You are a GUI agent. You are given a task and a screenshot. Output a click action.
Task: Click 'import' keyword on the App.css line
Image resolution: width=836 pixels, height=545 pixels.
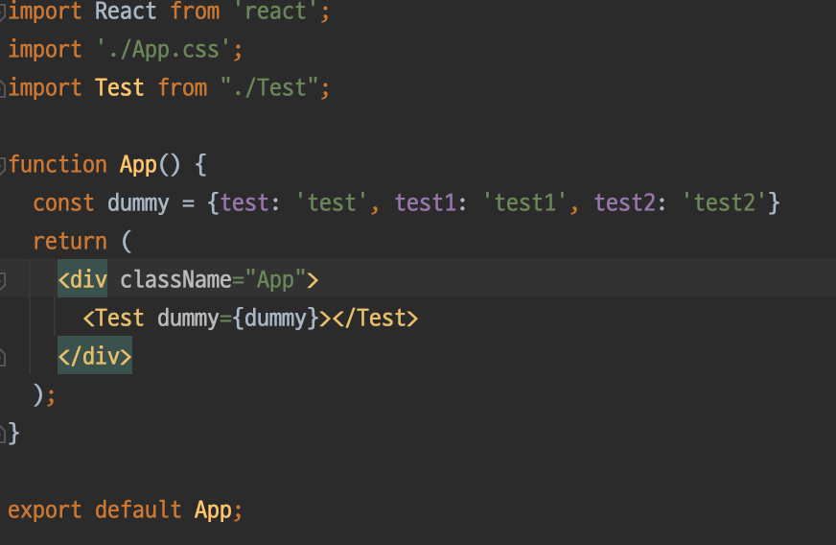click(45, 50)
